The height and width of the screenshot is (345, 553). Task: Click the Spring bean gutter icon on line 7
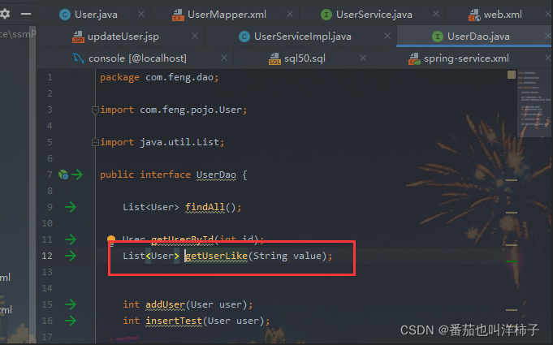pos(63,175)
